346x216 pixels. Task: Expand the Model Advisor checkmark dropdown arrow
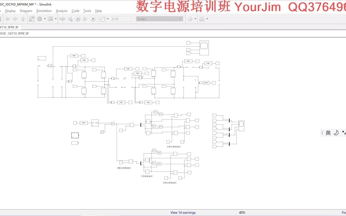(195, 18)
